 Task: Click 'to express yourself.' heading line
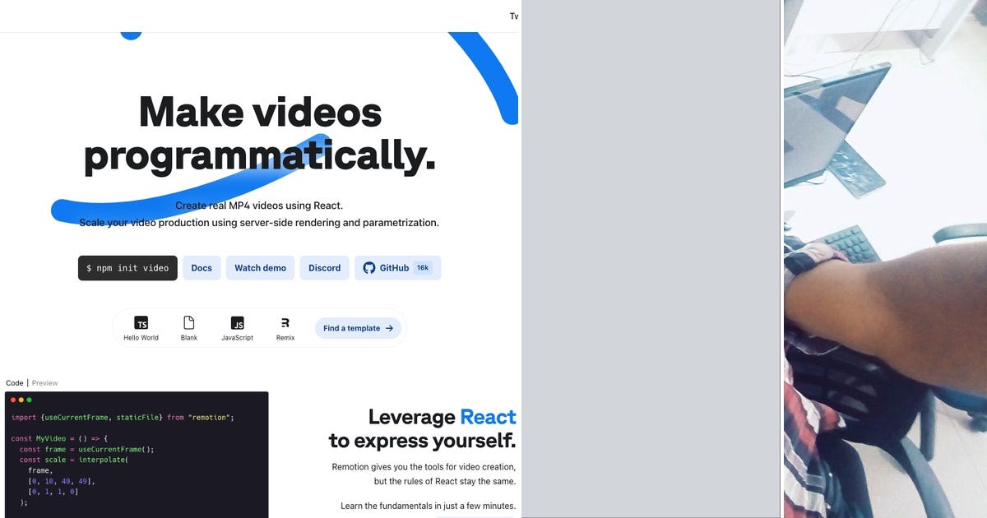pos(423,441)
